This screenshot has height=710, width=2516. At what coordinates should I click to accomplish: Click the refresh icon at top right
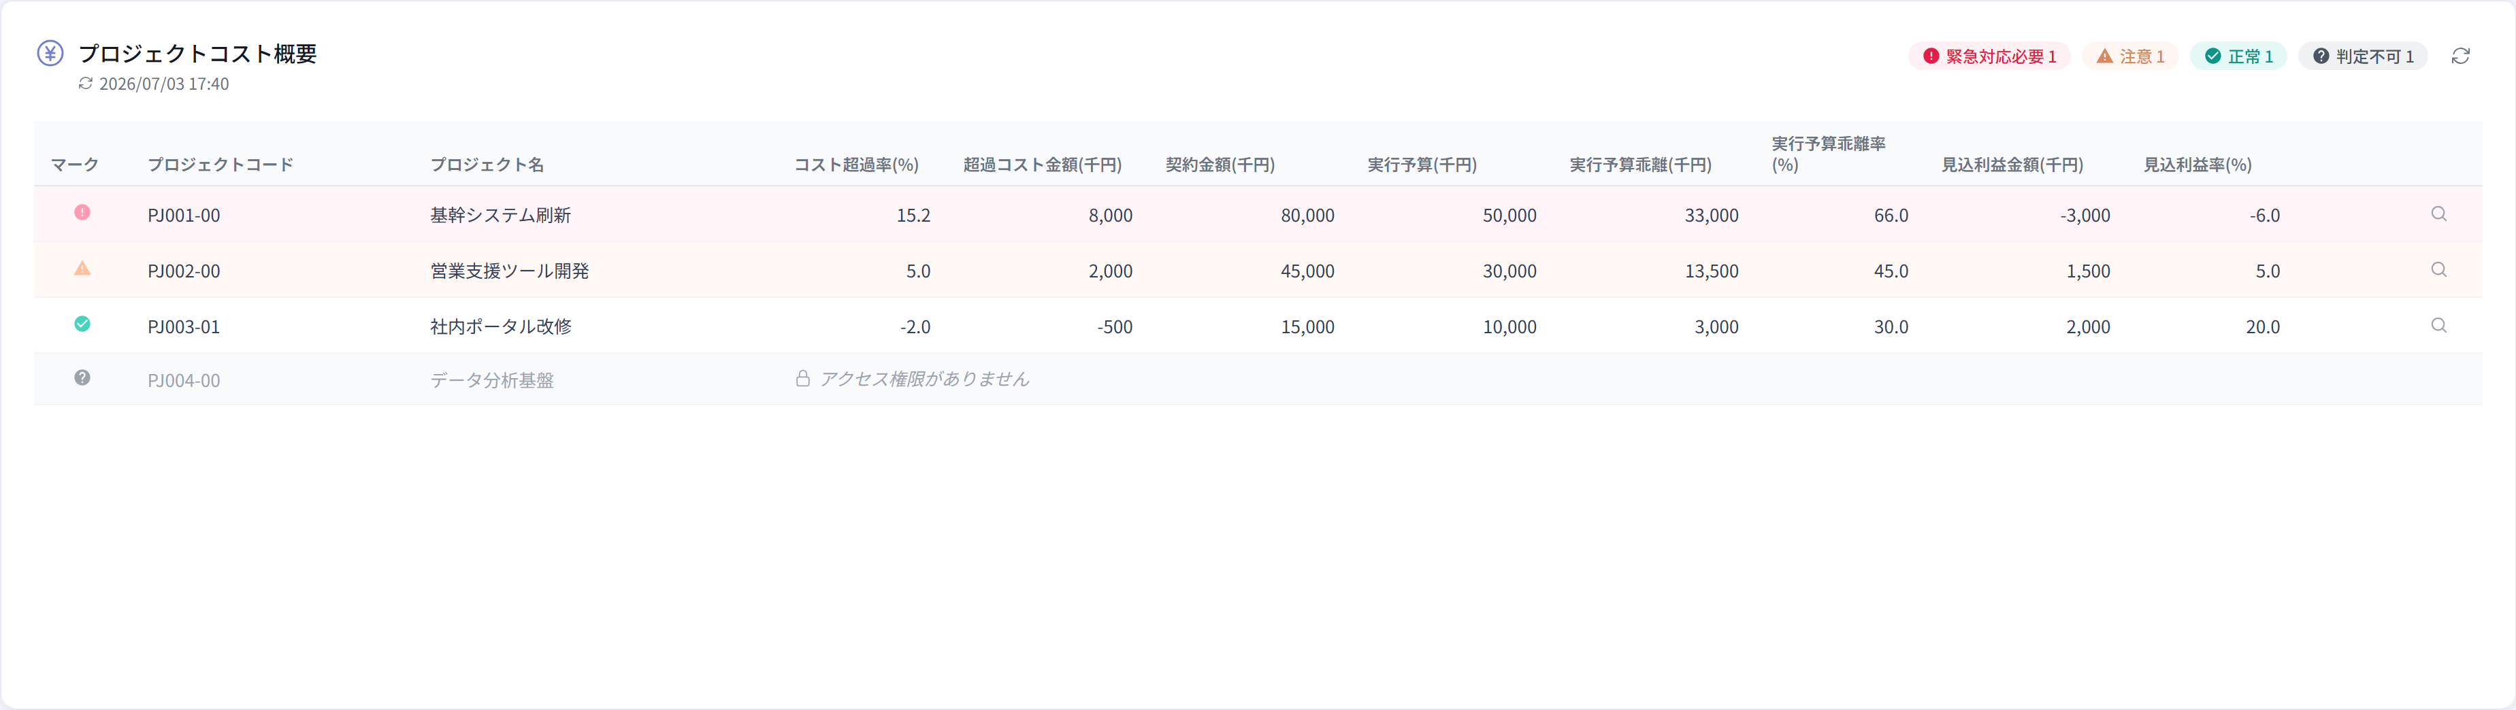(2460, 56)
